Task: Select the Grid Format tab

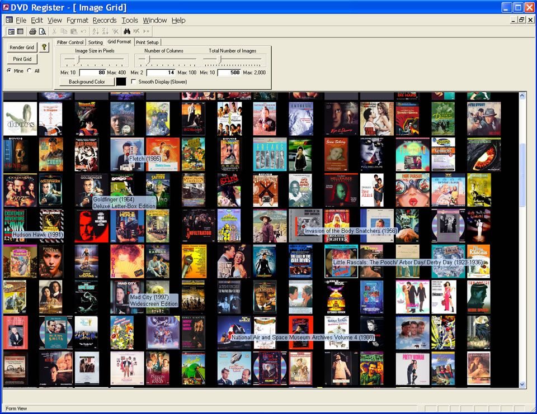Action: [119, 42]
